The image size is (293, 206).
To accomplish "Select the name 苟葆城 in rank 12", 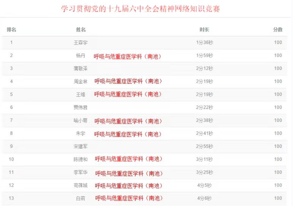I will 80,185.
